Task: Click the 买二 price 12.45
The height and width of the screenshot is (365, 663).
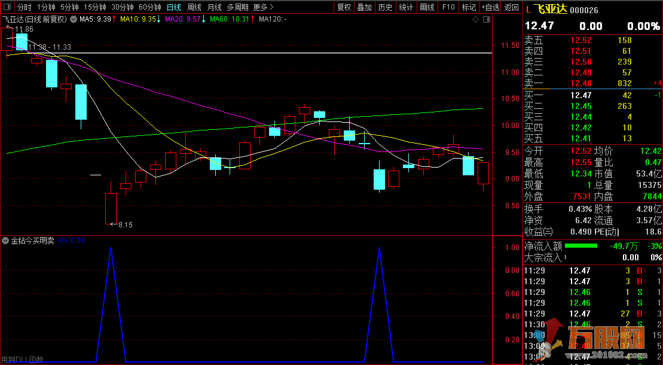Action: point(581,107)
